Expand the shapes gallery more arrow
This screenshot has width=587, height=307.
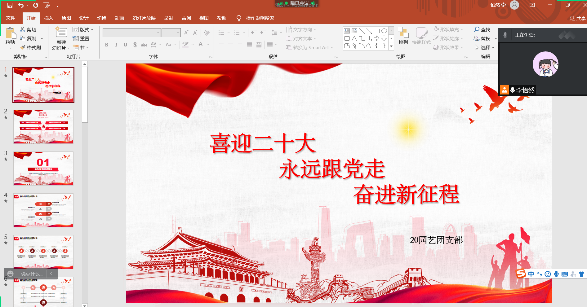[x=391, y=46]
